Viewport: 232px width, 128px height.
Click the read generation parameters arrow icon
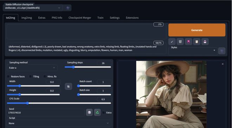[x=172, y=42]
